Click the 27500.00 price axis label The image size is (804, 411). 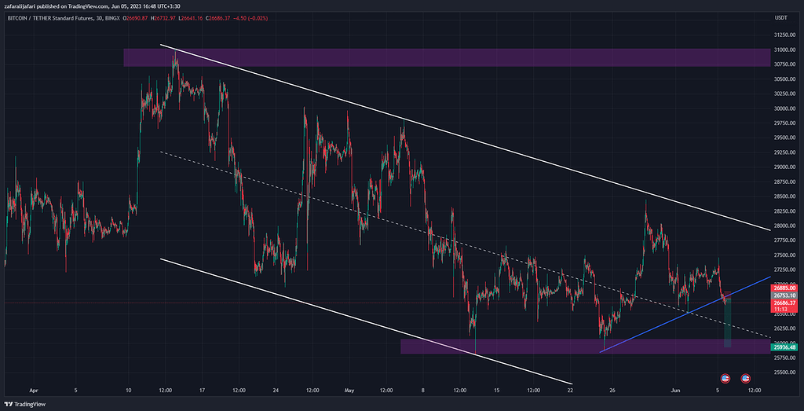point(784,255)
